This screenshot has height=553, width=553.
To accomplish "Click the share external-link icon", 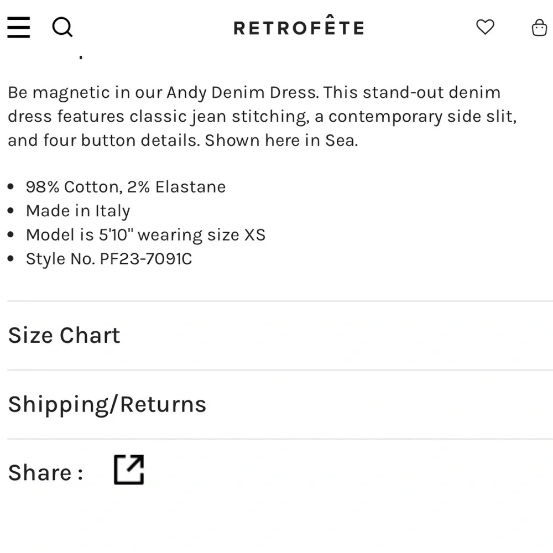I will tap(128, 469).
